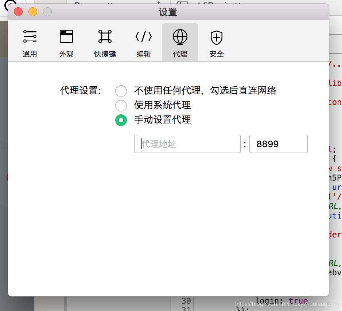Close the 设置 window with red button
This screenshot has width=342, height=311.
click(x=18, y=12)
